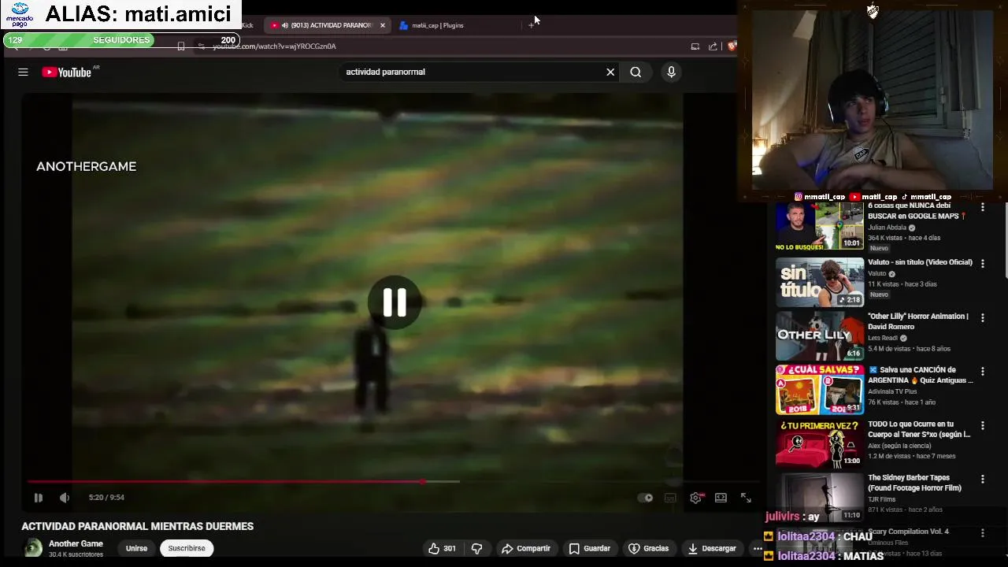Mute the video volume speaker icon

(65, 498)
